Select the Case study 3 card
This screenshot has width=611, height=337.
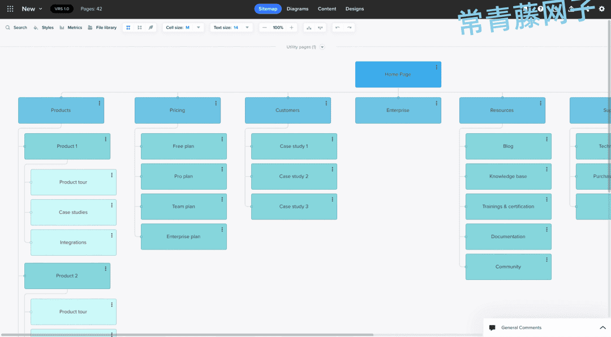294,207
